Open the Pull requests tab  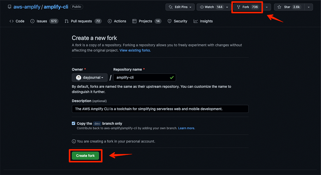pos(83,21)
